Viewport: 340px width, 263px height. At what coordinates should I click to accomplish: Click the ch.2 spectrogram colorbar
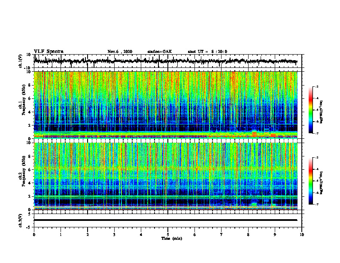310,181
